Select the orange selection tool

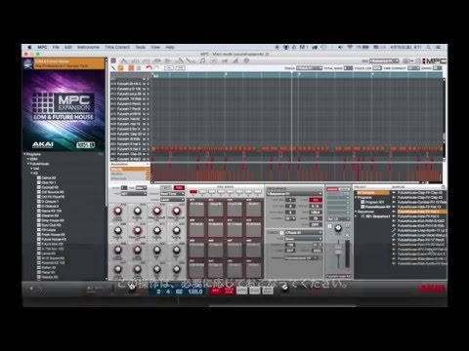coord(120,68)
